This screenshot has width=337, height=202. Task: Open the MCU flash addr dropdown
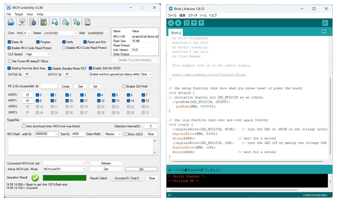click(x=47, y=134)
